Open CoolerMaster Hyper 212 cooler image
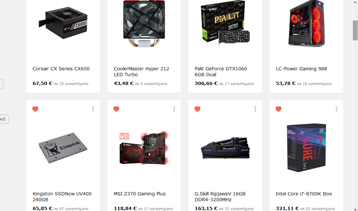The height and width of the screenshot is (211, 358). pyautogui.click(x=144, y=23)
